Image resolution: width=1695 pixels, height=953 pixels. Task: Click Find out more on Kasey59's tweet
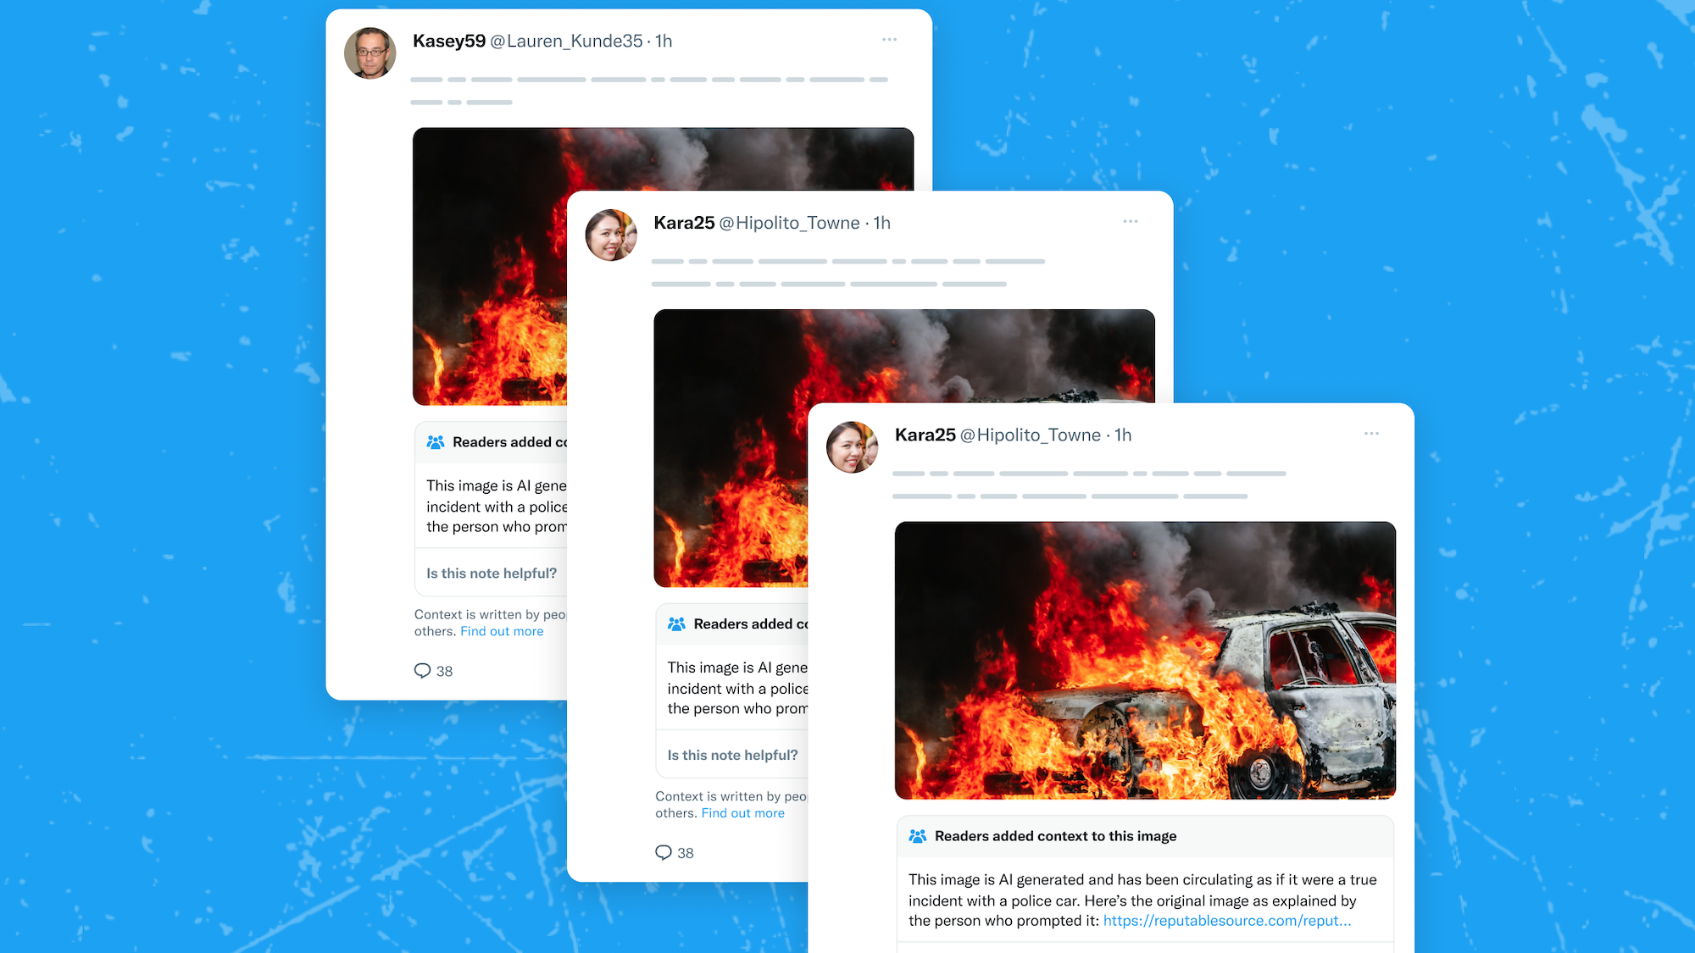[502, 631]
